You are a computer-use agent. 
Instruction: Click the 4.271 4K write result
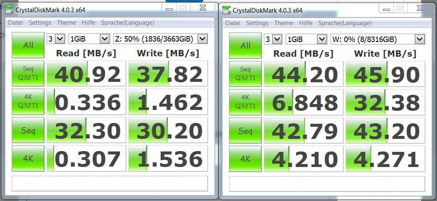[385, 159]
